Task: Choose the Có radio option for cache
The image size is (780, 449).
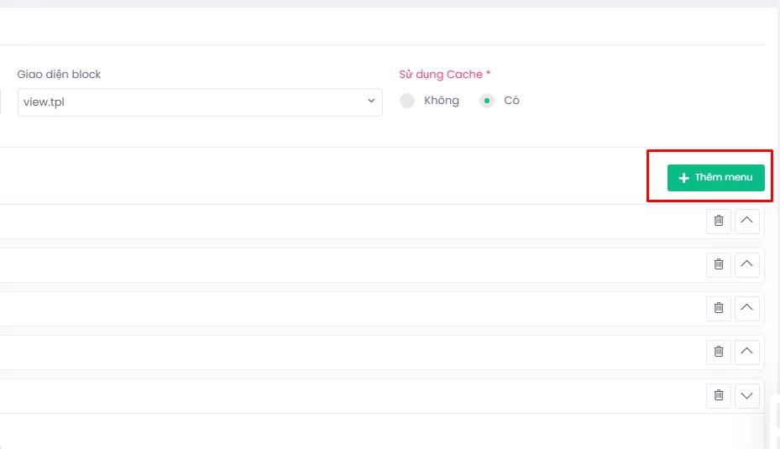Action: (487, 101)
